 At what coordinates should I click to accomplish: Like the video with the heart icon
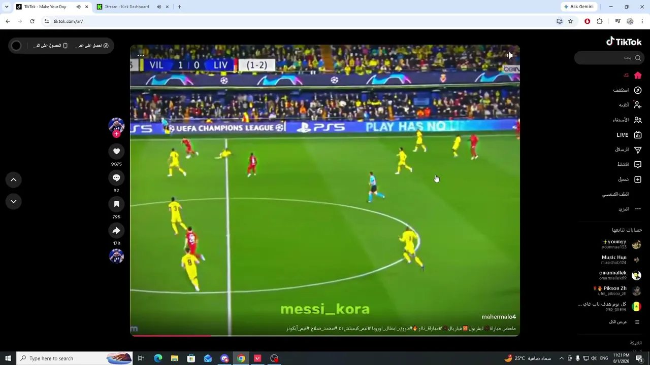[x=116, y=151]
